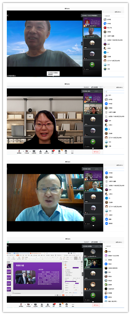Click the 切换视图 switch view button

pyautogui.click(x=95, y=87)
